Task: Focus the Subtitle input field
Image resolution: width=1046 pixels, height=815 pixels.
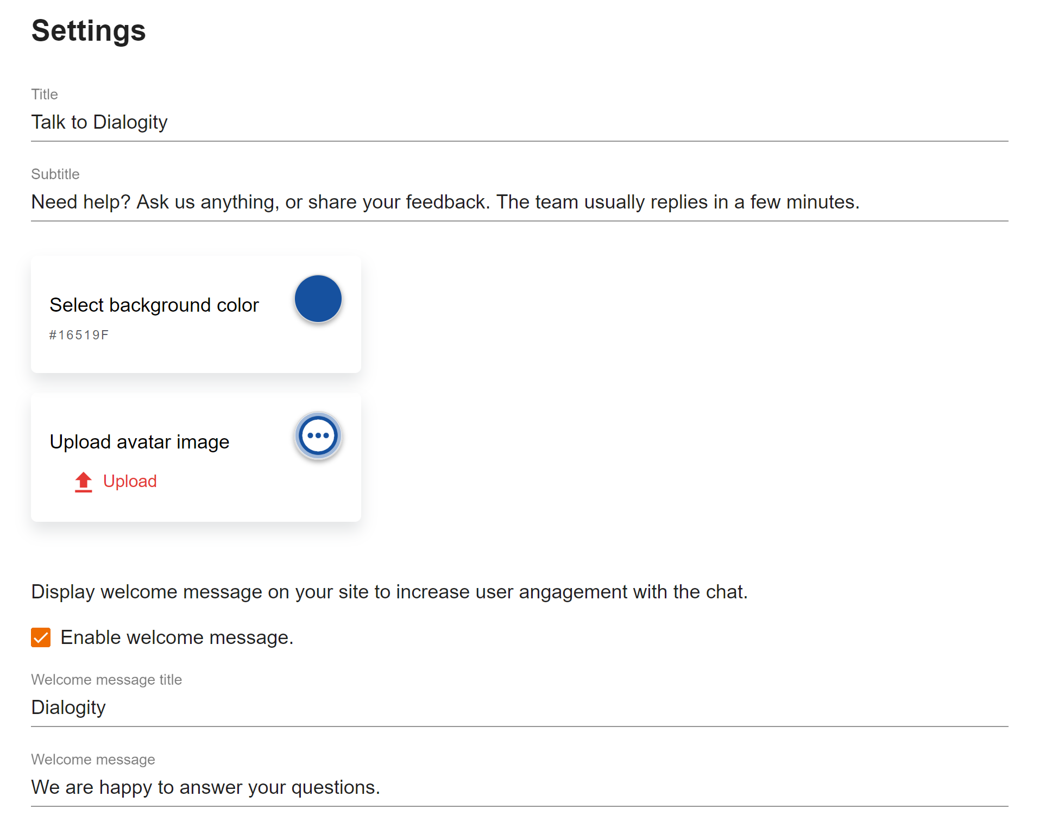Action: point(519,202)
